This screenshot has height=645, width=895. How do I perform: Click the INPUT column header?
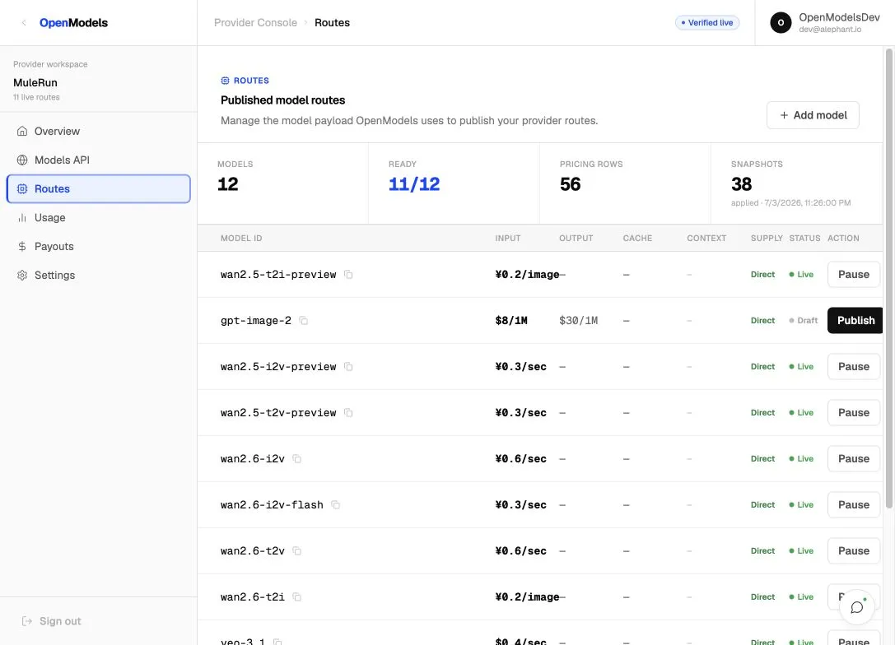click(x=508, y=239)
